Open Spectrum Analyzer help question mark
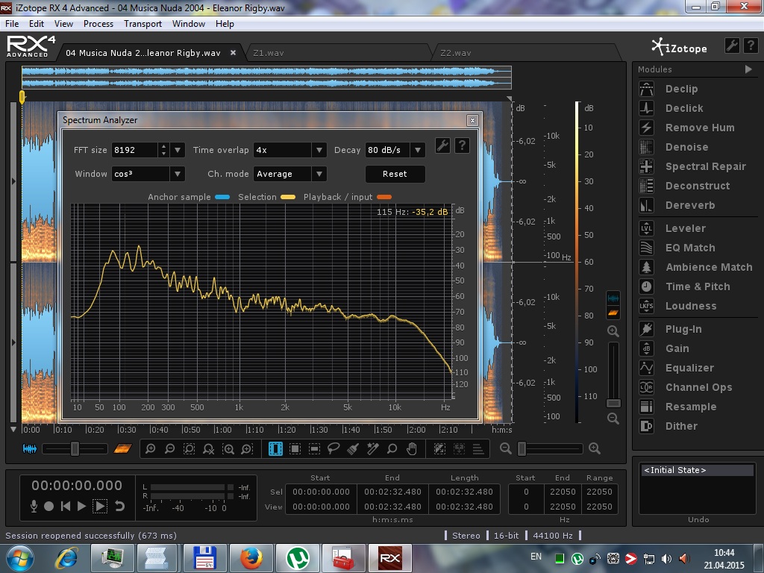 coord(462,145)
